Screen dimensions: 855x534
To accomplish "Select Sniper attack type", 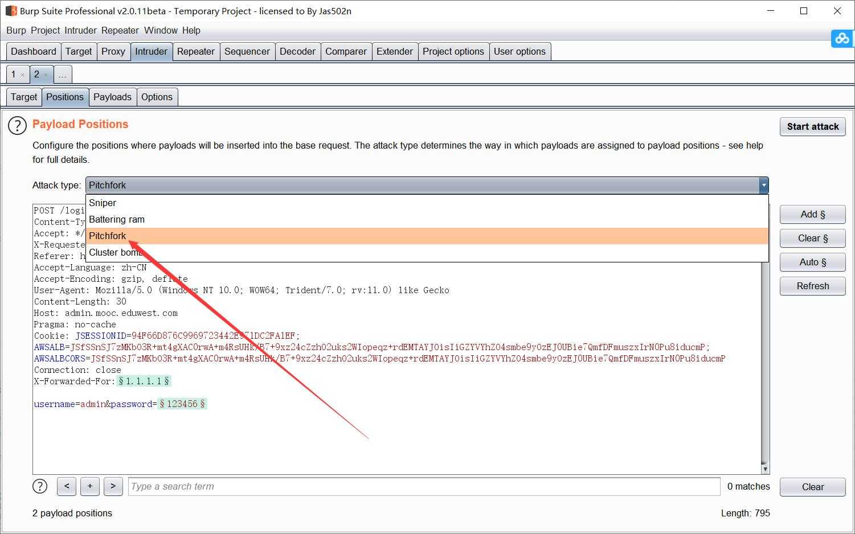I will 427,203.
